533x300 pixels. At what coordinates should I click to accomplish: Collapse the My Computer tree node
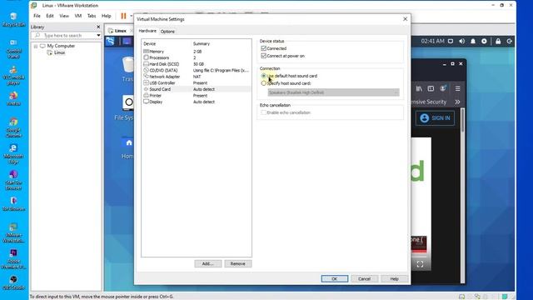tap(35, 46)
